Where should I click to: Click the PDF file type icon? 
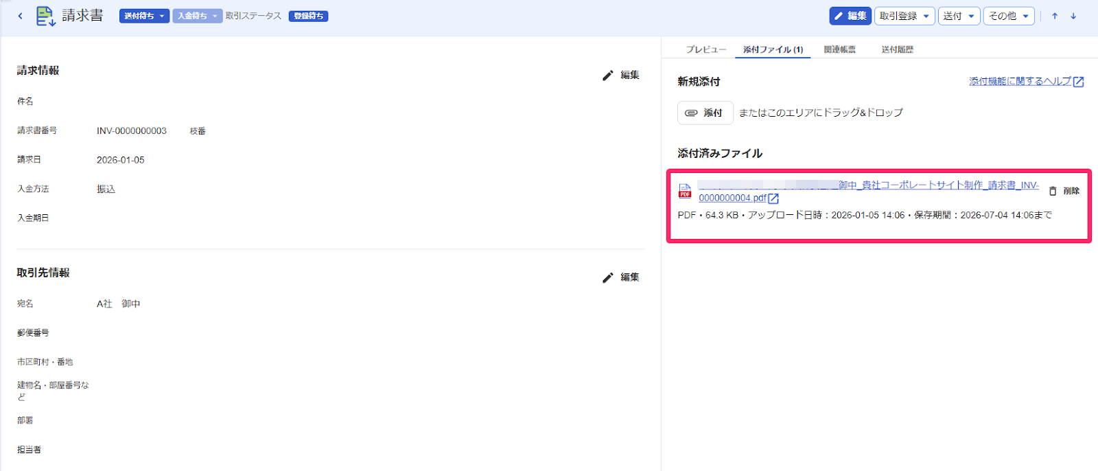click(685, 191)
